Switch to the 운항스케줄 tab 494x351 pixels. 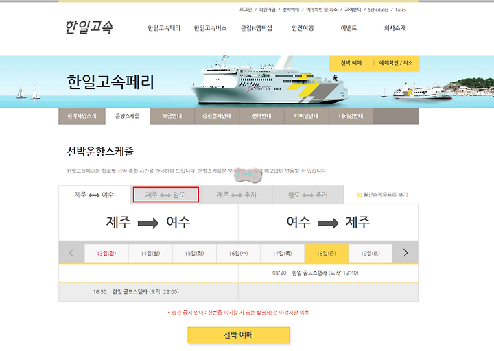pos(128,116)
